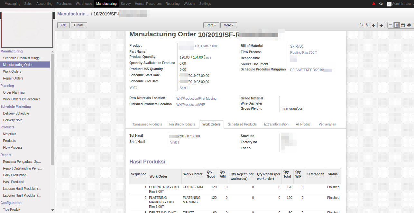The image size is (414, 213).
Task: Click the Edit button
Action: [x=64, y=25]
